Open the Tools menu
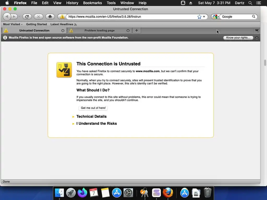Image resolution: width=267 pixels, height=200 pixels. tap(111, 3)
